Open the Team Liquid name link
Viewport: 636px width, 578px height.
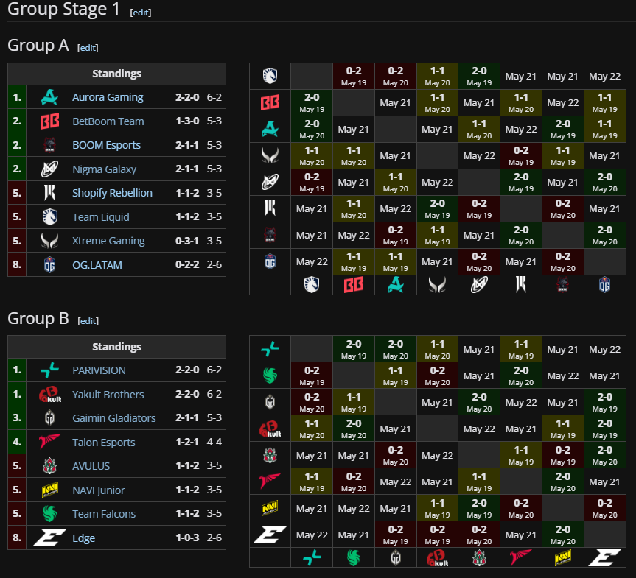pos(100,217)
